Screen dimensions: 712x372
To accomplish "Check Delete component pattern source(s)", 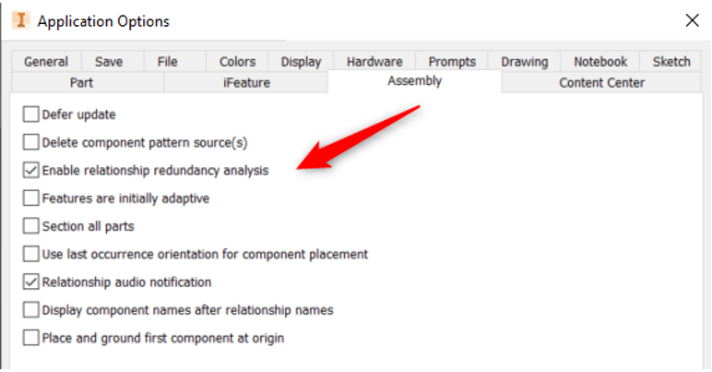I will (x=30, y=142).
